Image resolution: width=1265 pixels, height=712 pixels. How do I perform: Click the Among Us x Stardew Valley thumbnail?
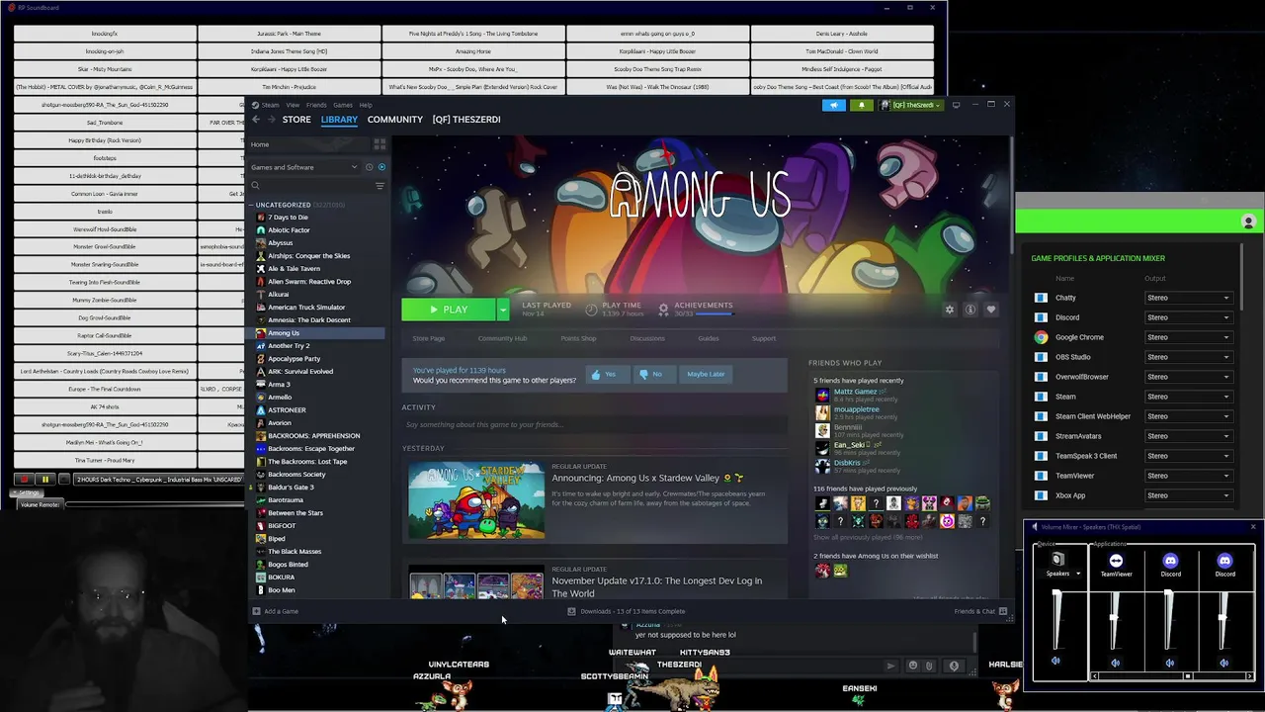(x=476, y=500)
